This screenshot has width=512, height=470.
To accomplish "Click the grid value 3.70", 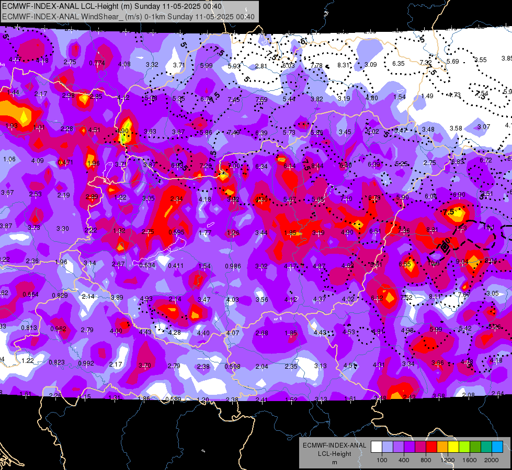I will pyautogui.click(x=145, y=366).
